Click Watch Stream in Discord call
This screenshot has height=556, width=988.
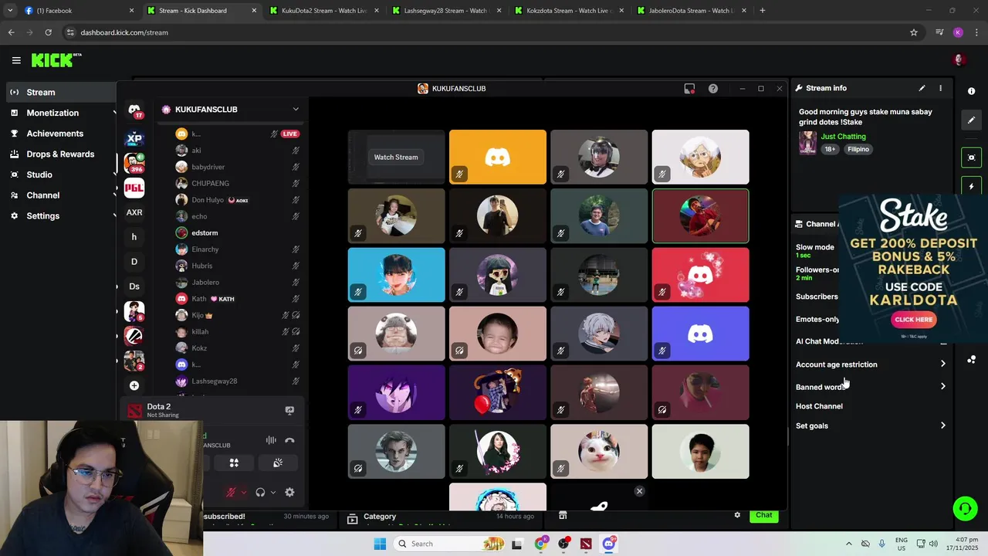(396, 158)
